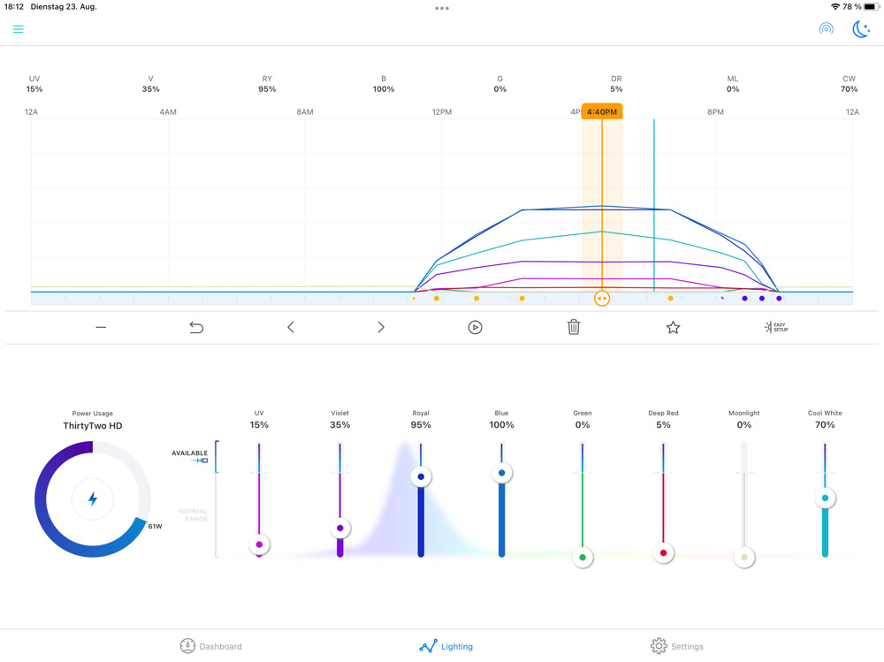Delete the selected time point

tap(574, 327)
